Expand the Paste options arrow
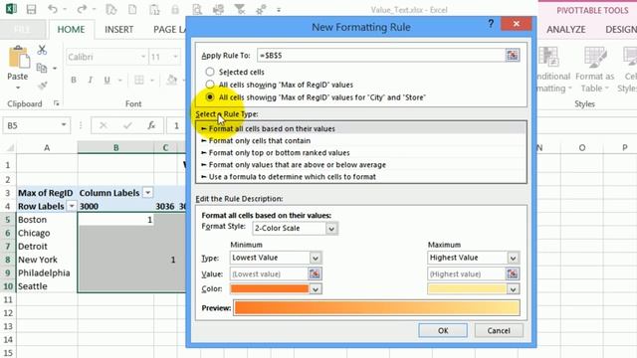Image resolution: width=637 pixels, height=358 pixels. click(x=18, y=88)
